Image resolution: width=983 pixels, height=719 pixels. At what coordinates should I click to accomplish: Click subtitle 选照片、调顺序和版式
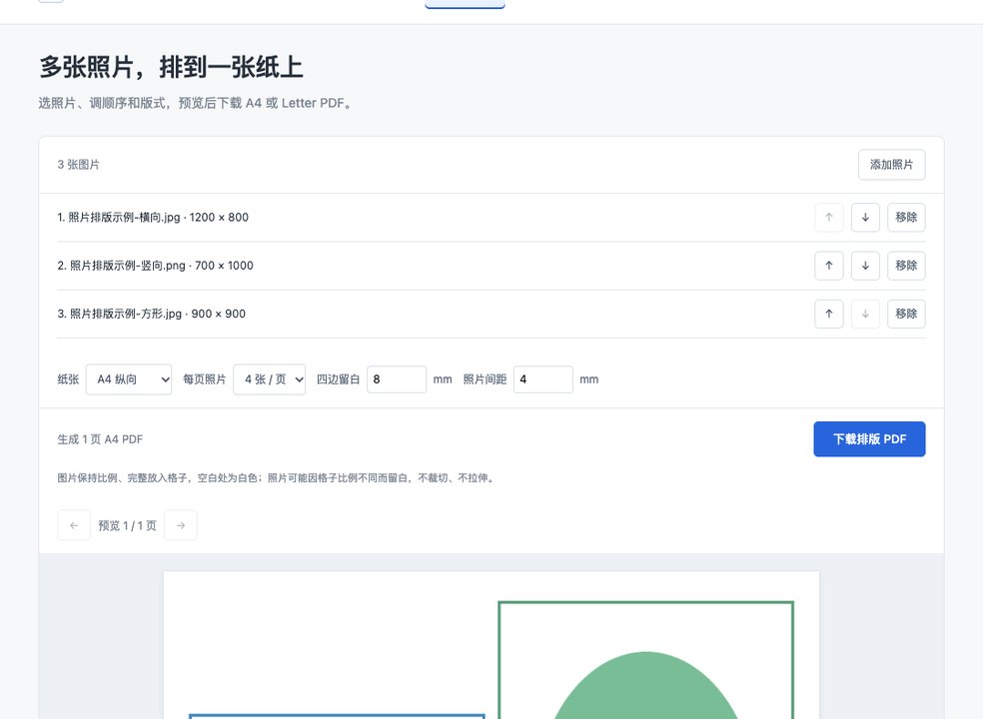click(195, 103)
